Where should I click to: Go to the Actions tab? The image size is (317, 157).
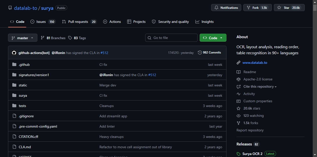pos(112,22)
